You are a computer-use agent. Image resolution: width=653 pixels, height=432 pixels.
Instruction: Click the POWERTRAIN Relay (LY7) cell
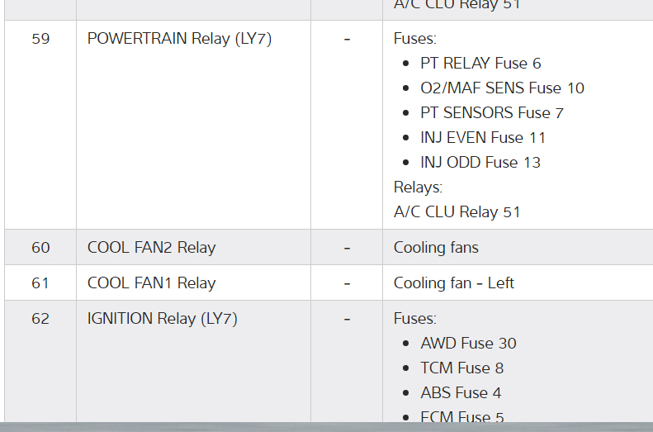179,39
